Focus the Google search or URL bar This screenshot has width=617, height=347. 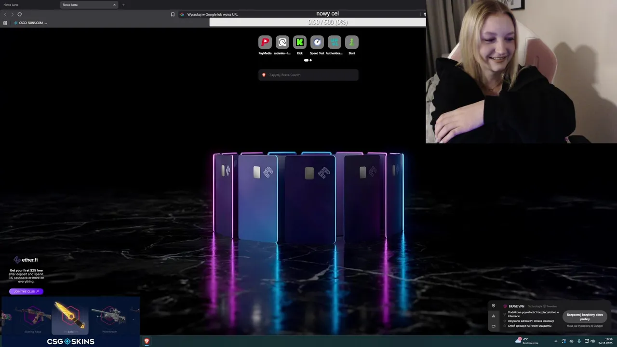point(299,14)
